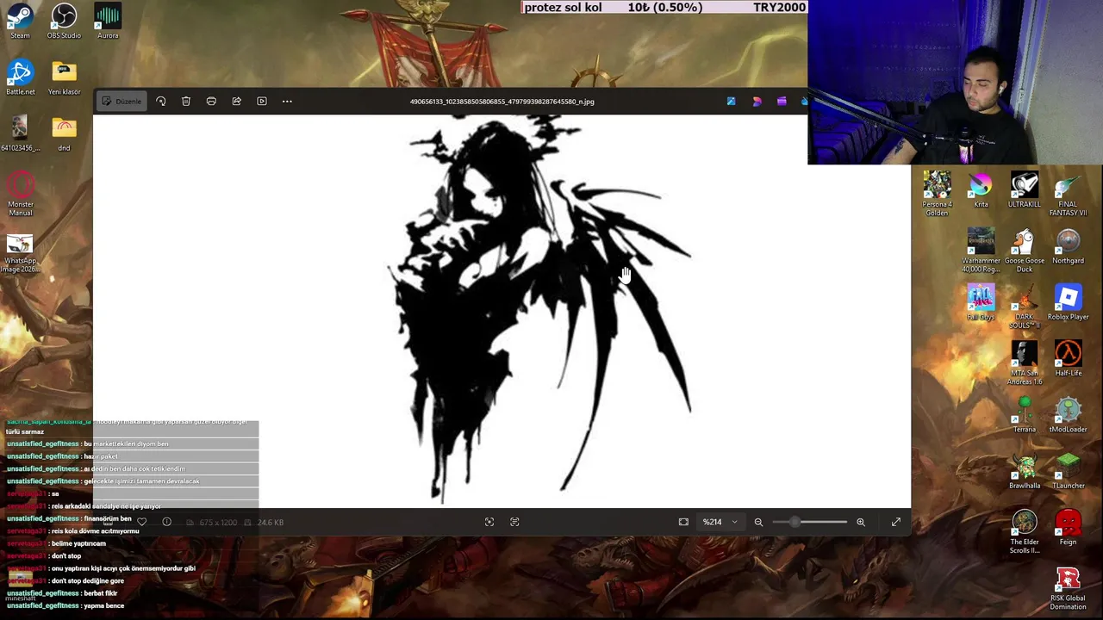Screen dimensions: 1103x620
Task: Click the zoom slider handle
Action: pyautogui.click(x=794, y=522)
